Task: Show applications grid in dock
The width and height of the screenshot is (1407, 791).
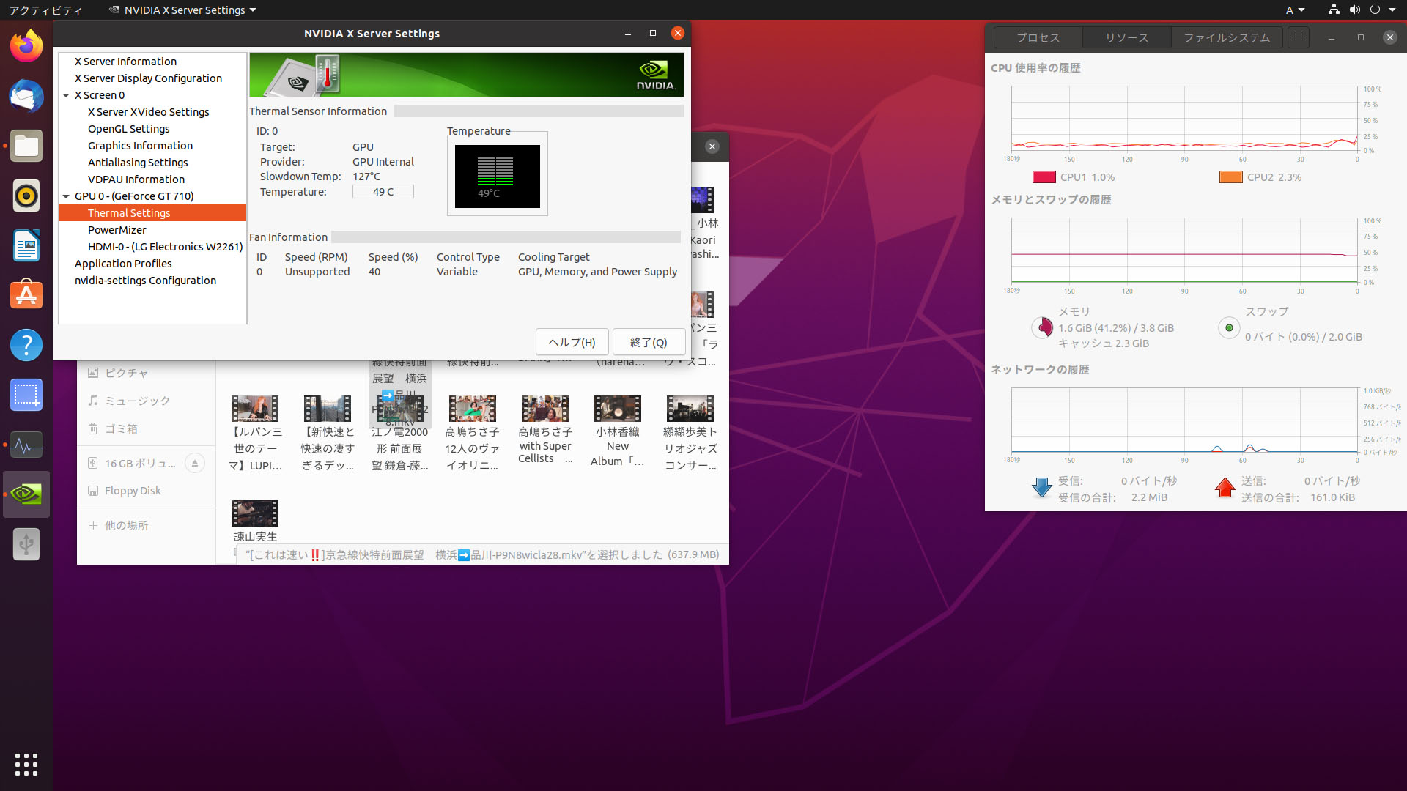Action: pos(26,765)
